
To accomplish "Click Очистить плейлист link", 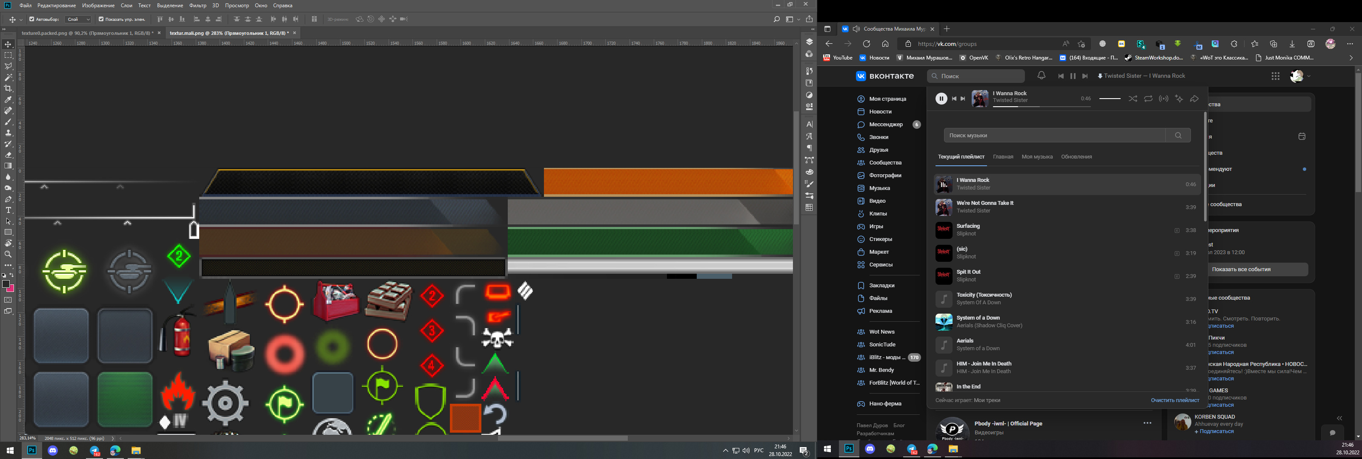I will [x=1175, y=400].
